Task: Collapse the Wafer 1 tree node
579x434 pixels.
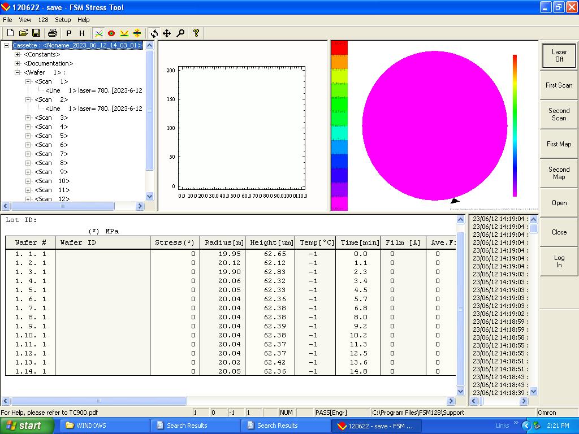Action: tap(17, 73)
